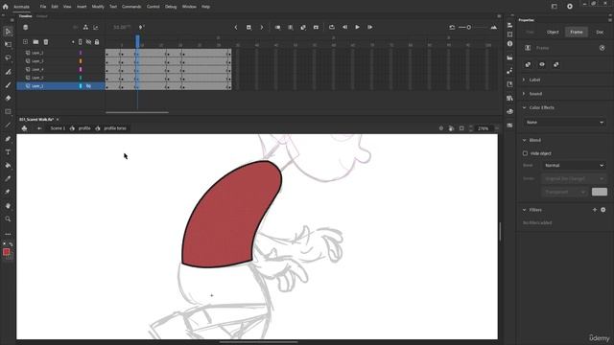This screenshot has height=345, width=614.
Task: Select the Eraser tool
Action: click(8, 98)
